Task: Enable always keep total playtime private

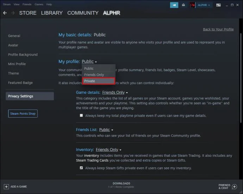Action: coord(81,115)
